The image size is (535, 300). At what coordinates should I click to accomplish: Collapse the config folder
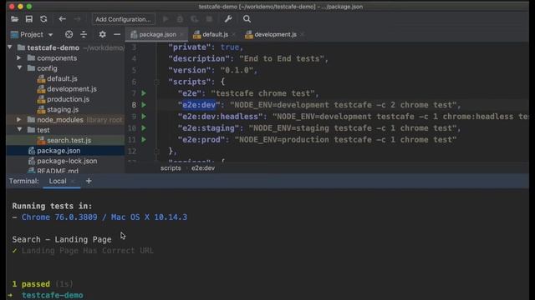click(19, 68)
